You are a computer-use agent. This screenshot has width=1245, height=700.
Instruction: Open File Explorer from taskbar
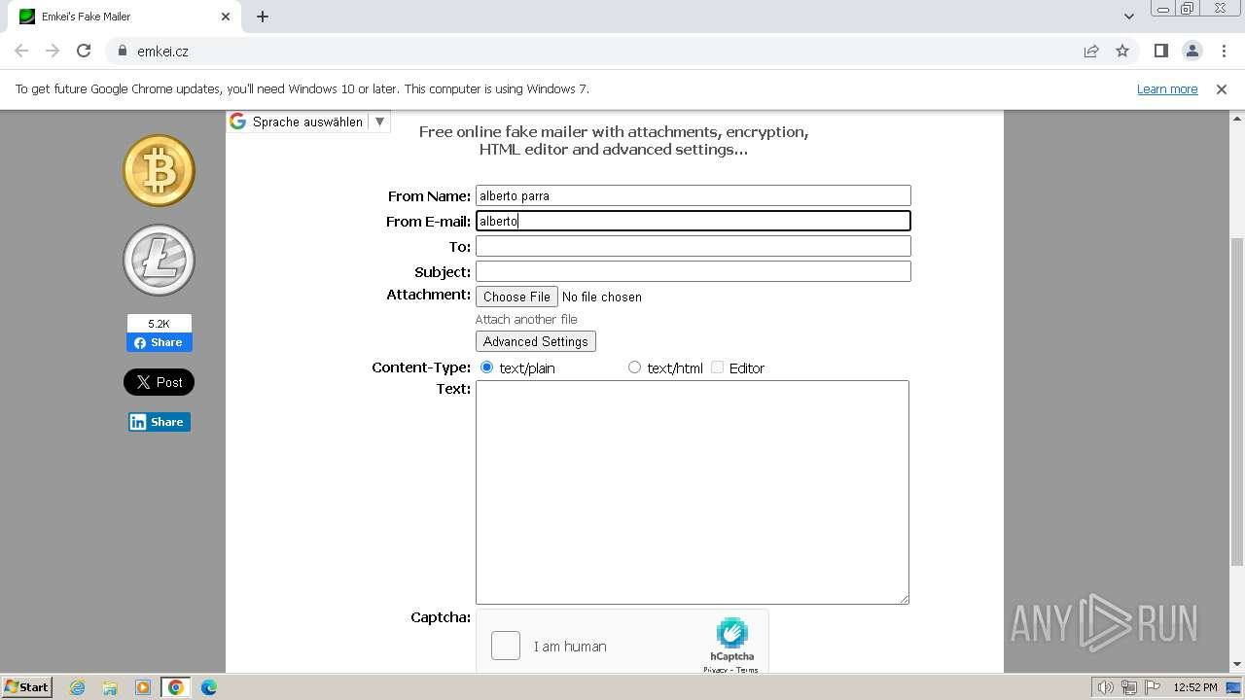click(110, 687)
